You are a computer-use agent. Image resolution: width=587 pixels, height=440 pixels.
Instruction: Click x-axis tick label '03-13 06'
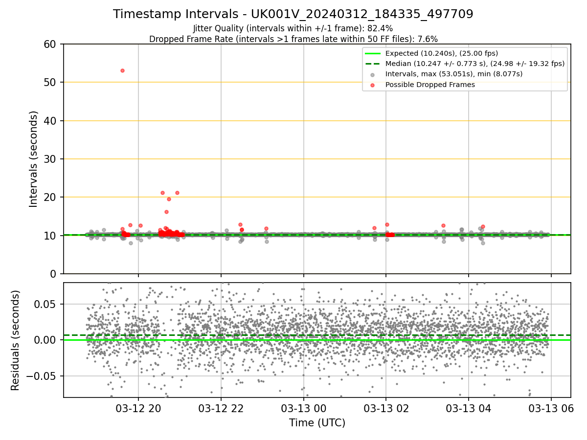point(552,408)
